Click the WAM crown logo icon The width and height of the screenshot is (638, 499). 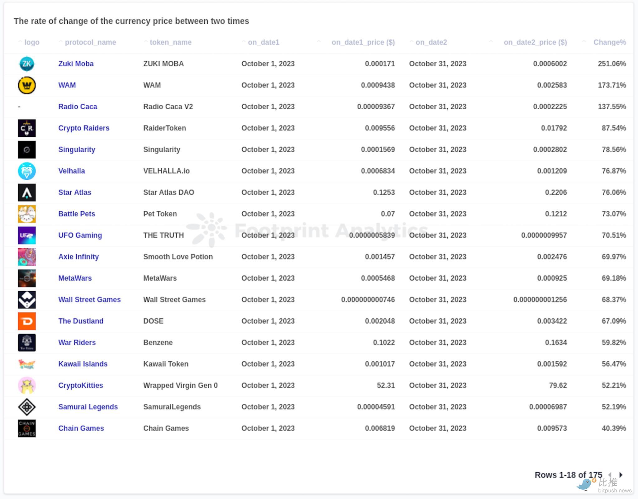click(x=27, y=85)
